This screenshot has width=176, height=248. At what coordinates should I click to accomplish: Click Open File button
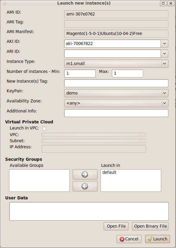tap(116, 226)
